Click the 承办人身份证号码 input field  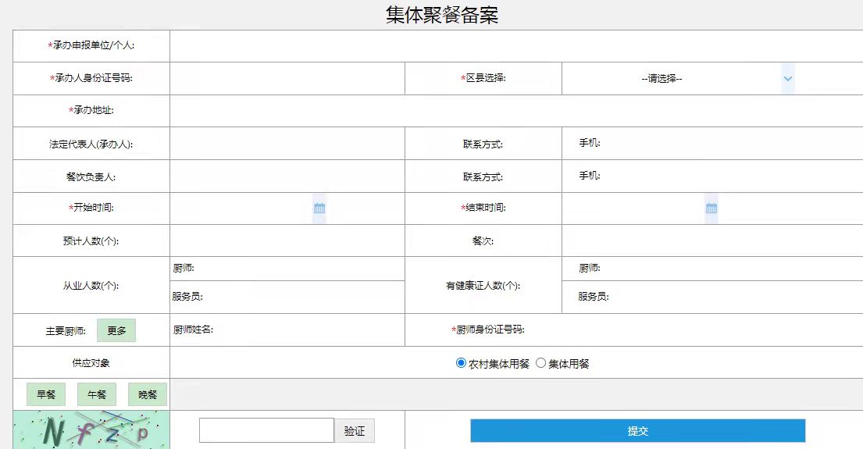287,79
